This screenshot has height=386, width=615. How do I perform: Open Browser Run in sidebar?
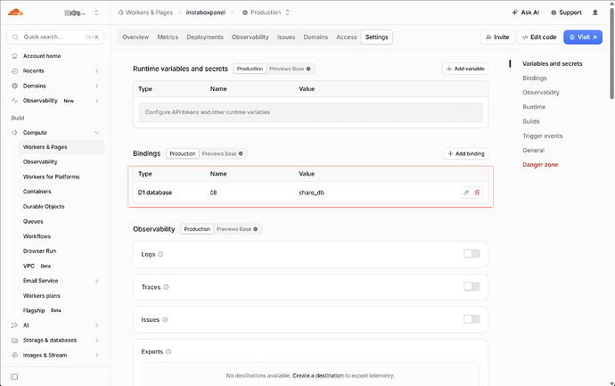[x=39, y=251]
